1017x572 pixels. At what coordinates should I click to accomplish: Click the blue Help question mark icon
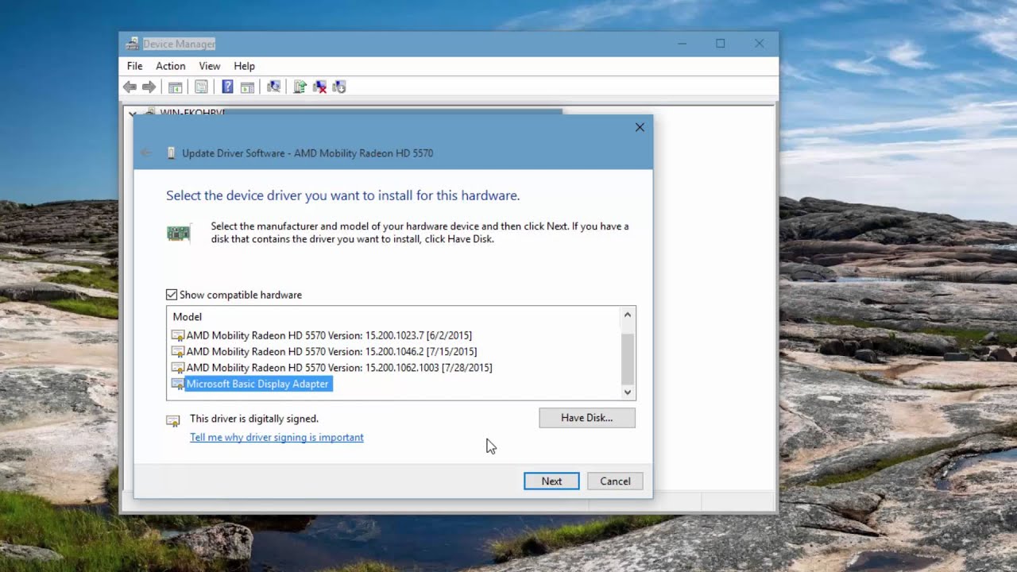[227, 87]
